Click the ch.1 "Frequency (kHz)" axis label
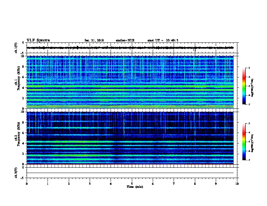 (19, 78)
